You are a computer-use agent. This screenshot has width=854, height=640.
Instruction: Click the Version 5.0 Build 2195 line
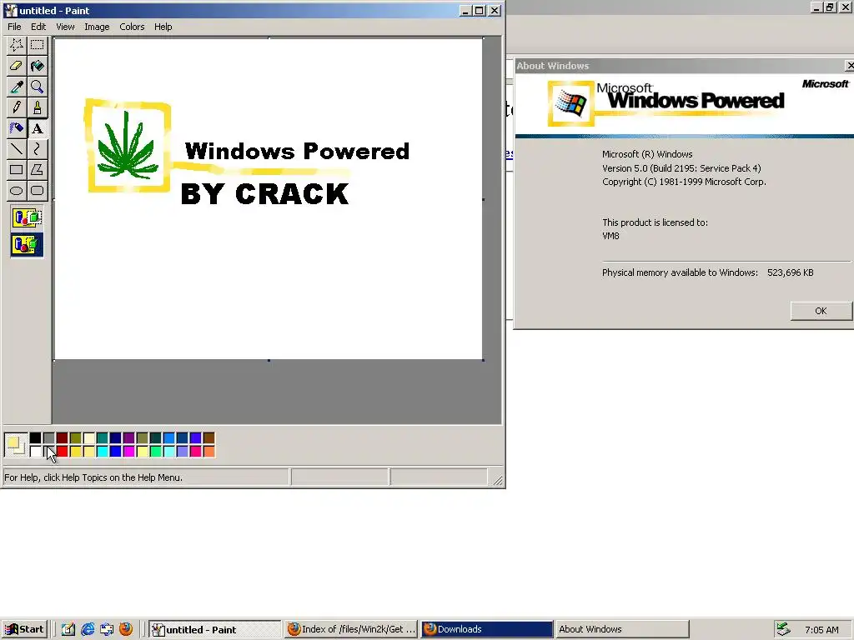681,168
